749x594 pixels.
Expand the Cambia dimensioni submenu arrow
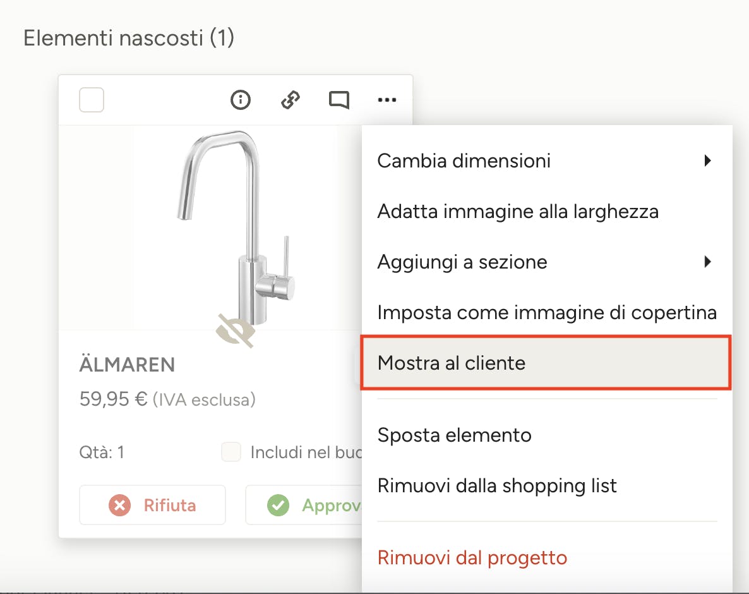click(707, 161)
